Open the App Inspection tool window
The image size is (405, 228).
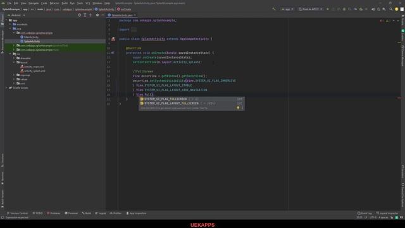click(x=136, y=213)
